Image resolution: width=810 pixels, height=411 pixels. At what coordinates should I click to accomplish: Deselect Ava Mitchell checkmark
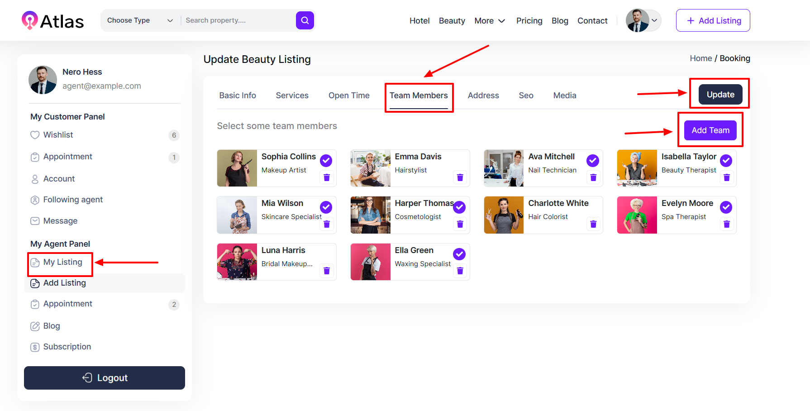coord(592,161)
